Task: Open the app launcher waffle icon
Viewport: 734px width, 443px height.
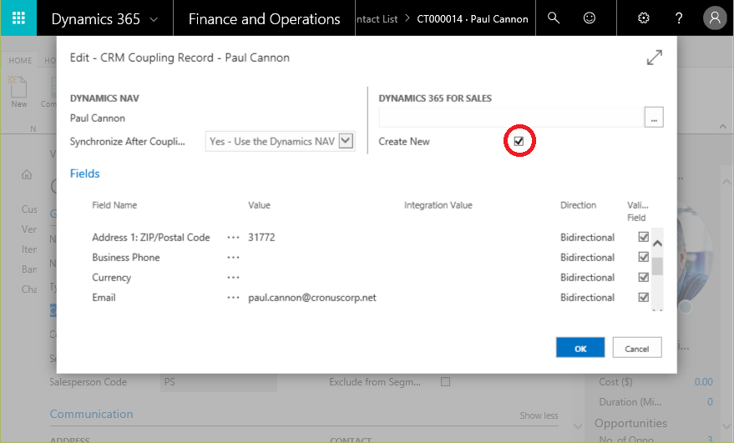Action: (x=18, y=18)
